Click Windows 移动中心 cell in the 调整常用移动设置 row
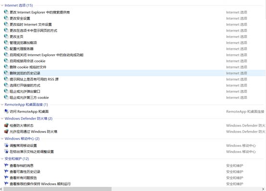This screenshot has height=191, width=266. [x=241, y=145]
